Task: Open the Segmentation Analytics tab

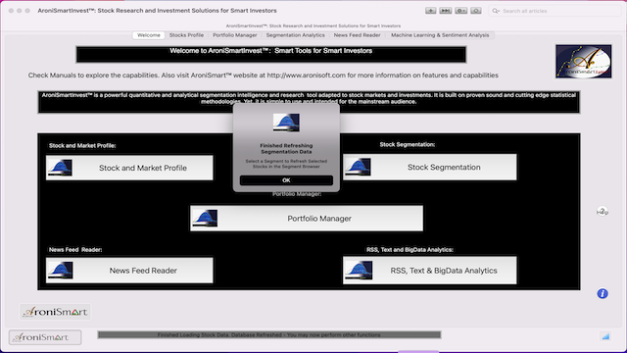Action: 296,35
